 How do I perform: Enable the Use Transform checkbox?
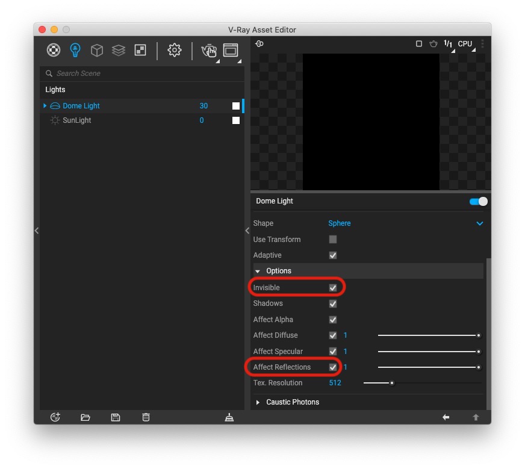[x=333, y=240]
